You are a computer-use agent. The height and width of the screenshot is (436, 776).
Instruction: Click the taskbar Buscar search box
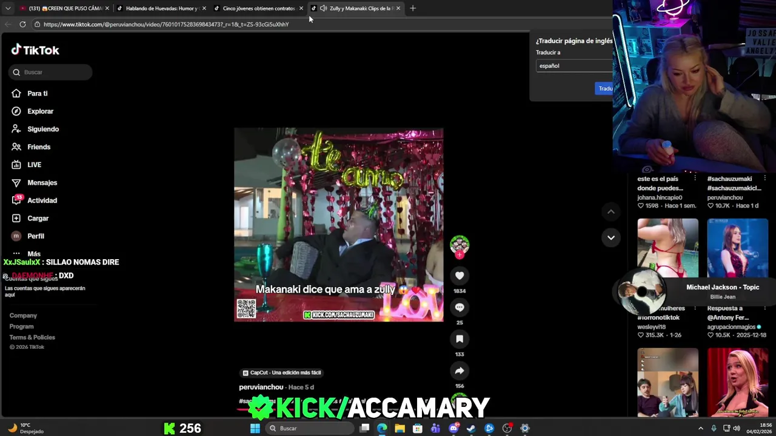[x=309, y=428]
